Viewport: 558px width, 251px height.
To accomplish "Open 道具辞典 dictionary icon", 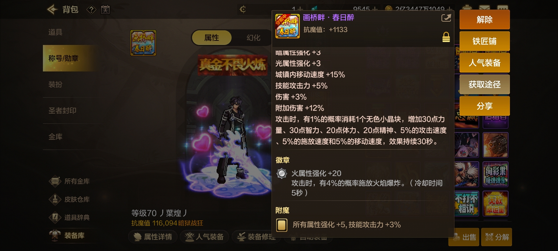I will point(55,218).
